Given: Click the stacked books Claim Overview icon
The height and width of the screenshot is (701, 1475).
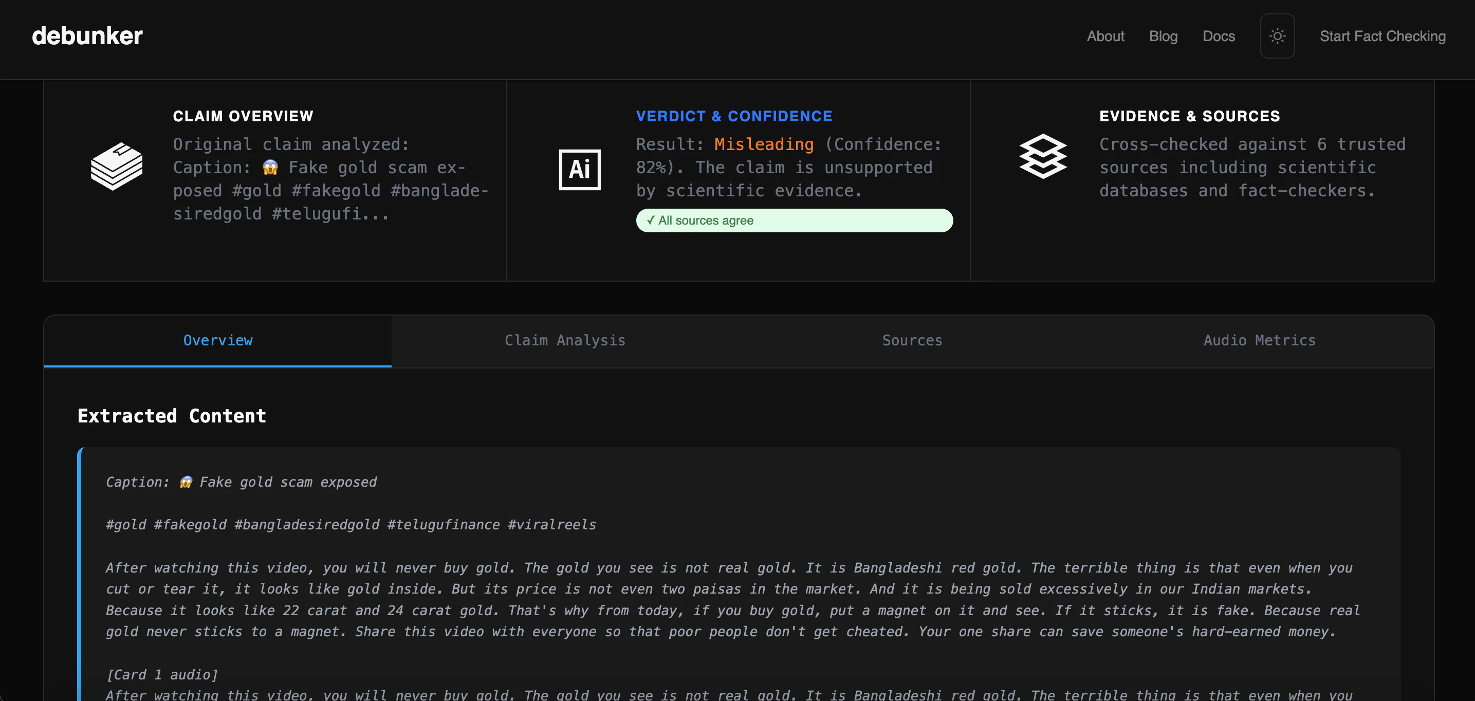Looking at the screenshot, I should tap(117, 166).
